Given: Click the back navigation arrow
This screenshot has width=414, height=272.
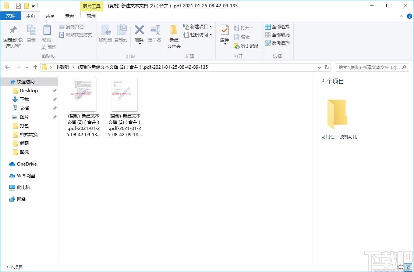Looking at the screenshot, I should point(7,67).
